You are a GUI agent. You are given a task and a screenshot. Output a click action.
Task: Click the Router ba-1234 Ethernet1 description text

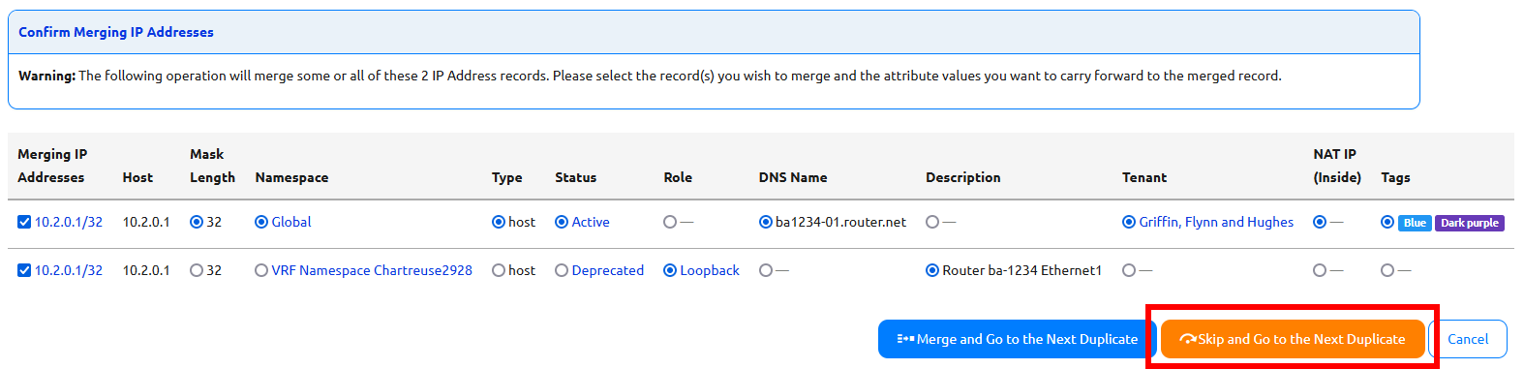click(x=1022, y=270)
